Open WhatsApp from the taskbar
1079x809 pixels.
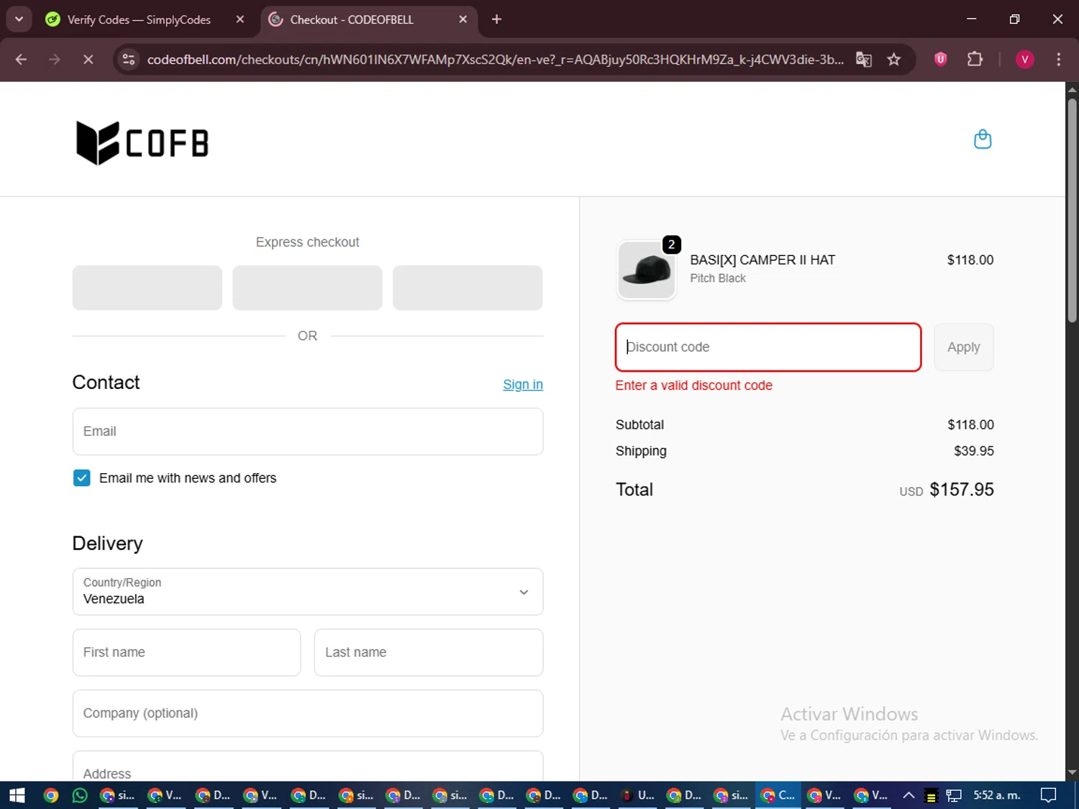tap(80, 795)
